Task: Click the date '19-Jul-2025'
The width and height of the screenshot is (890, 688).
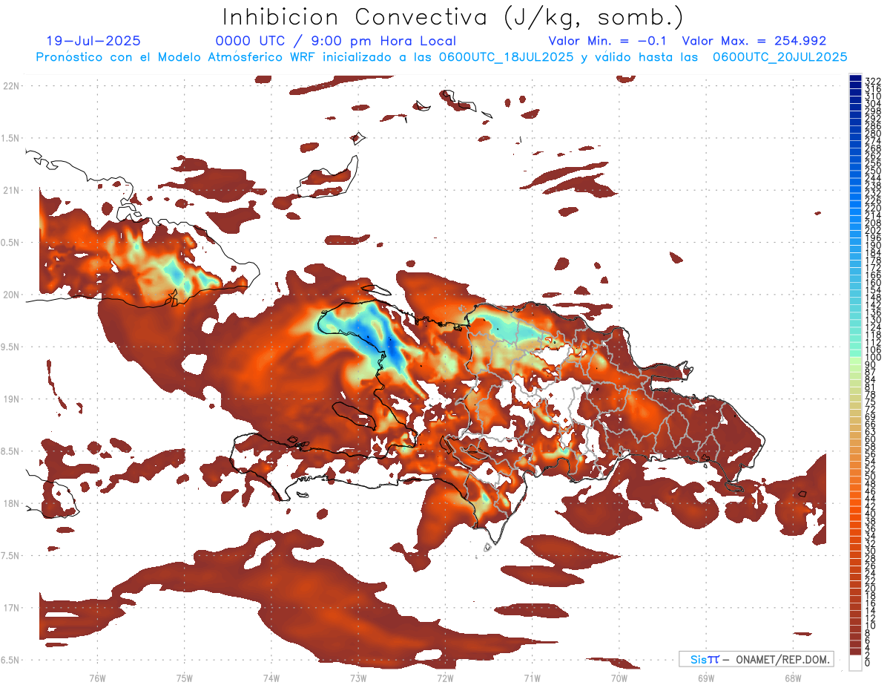Action: click(x=93, y=41)
